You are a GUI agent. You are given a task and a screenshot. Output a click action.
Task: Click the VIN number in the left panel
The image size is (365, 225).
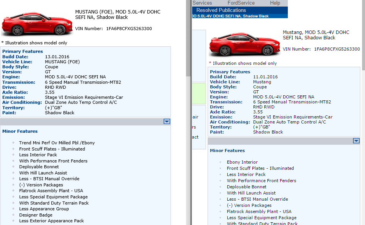point(129,29)
